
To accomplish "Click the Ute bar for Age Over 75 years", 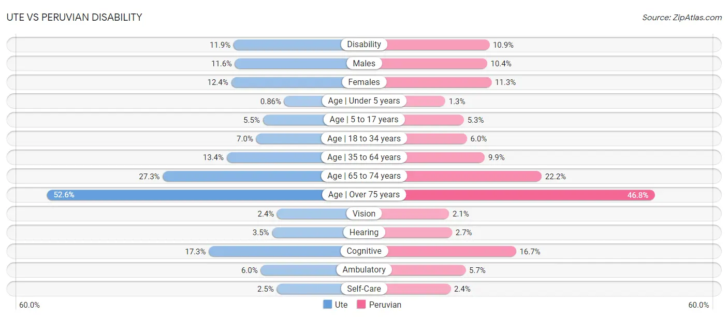I will pos(186,195).
